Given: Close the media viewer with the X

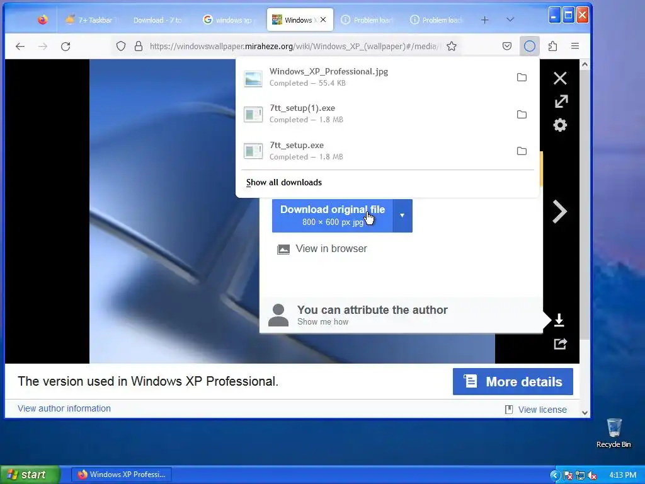Looking at the screenshot, I should point(560,78).
